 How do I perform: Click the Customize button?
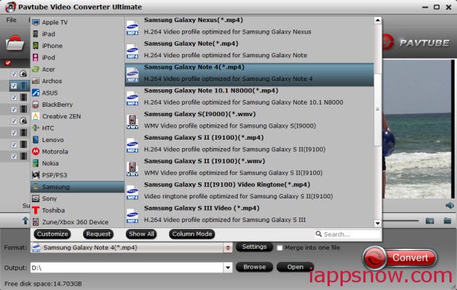tap(52, 234)
